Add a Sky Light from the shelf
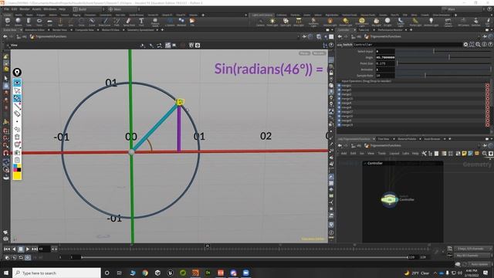Viewport: 494px width, 278px height. click(376, 22)
